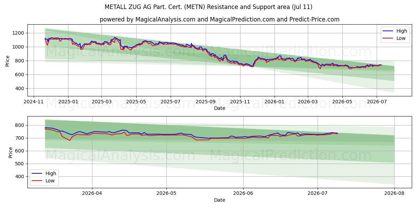Click the 'Price' axis label of bottom chart
The width and height of the screenshot is (417, 208).
coord(10,152)
